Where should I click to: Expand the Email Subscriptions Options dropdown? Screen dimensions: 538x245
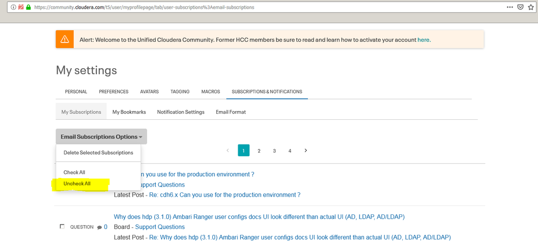(x=101, y=136)
